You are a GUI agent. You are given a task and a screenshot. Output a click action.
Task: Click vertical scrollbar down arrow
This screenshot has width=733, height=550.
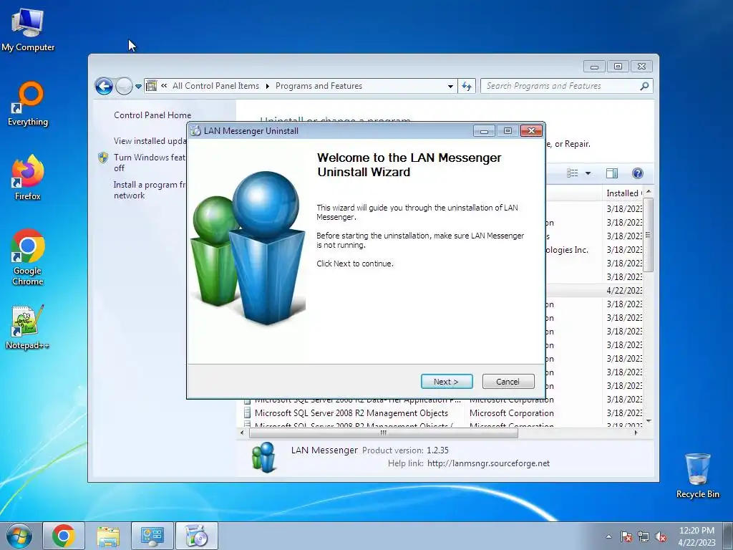(649, 421)
